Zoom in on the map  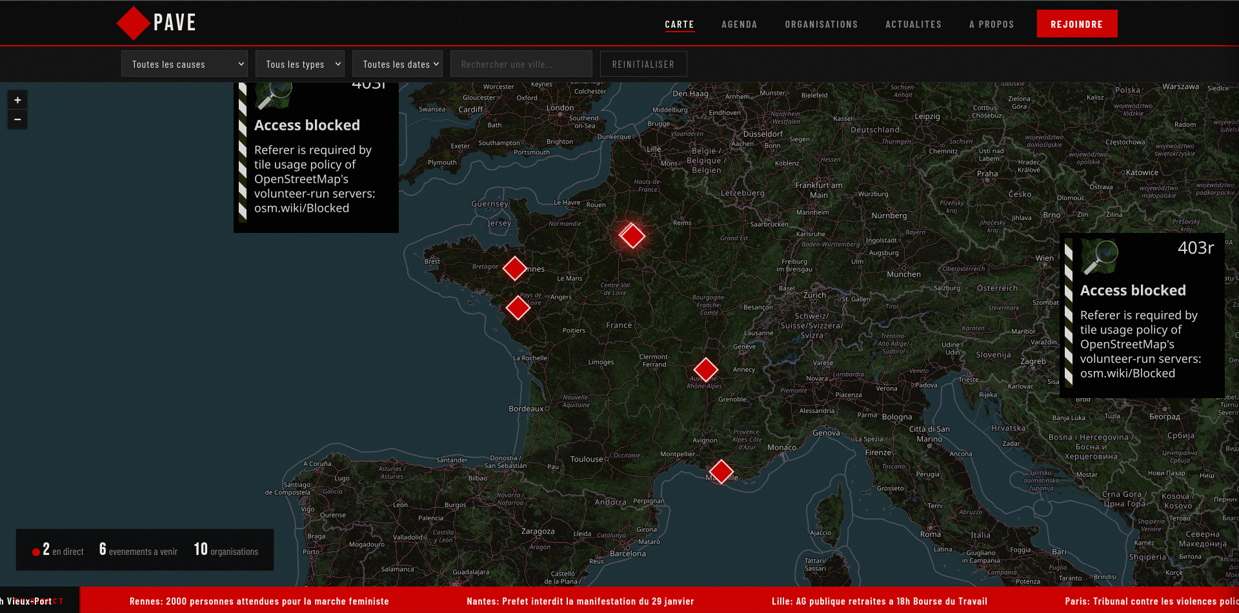(x=17, y=100)
